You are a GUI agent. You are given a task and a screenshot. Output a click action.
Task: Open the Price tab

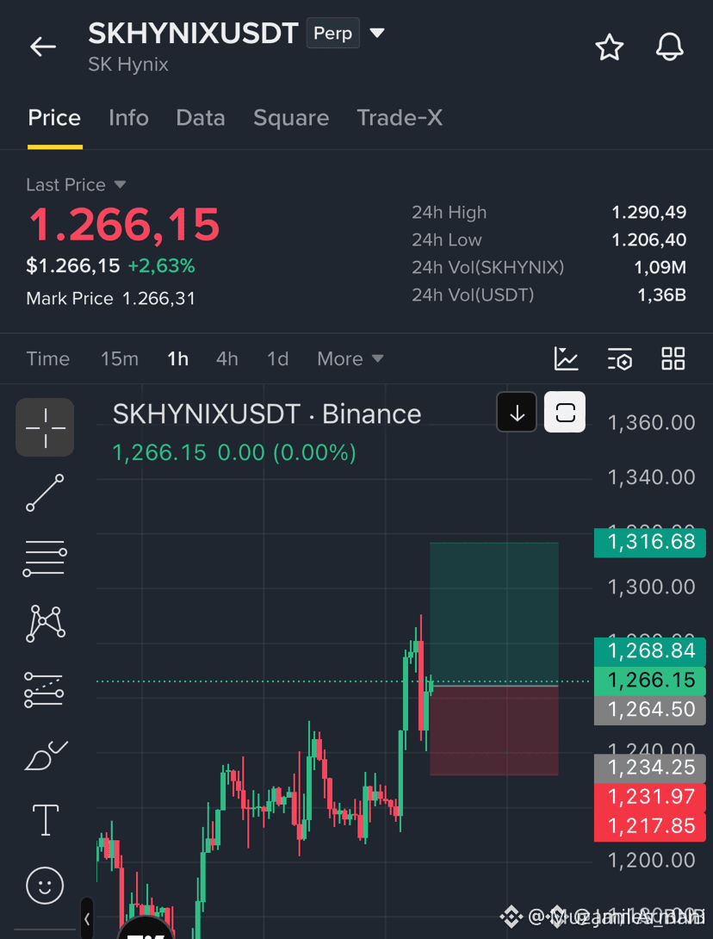[54, 117]
